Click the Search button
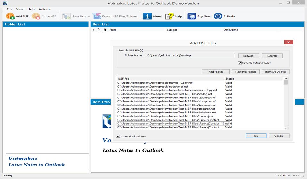Image resolution: width=307 pixels, height=179 pixels. 272,56
